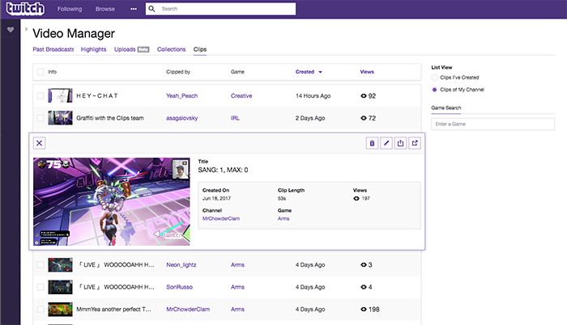Screen dimensions: 567x325
Task: Click the HEY~CHAT clip thumbnail
Action: [60, 95]
